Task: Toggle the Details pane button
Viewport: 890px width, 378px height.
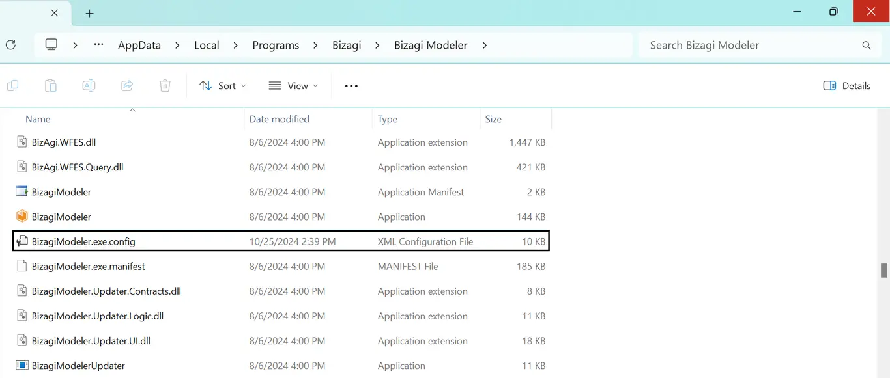Action: coord(847,86)
